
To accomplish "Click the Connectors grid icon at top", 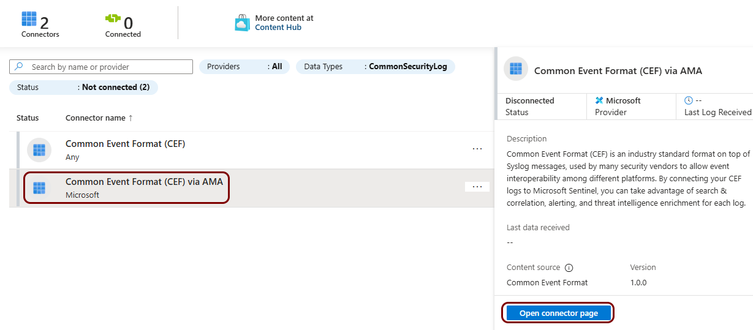I will pos(29,20).
